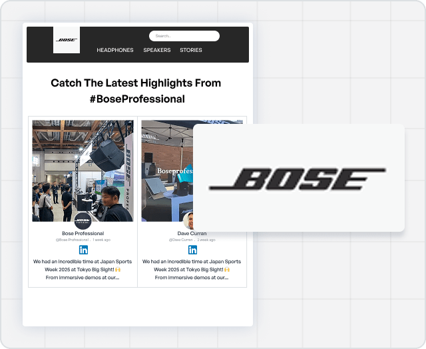The height and width of the screenshot is (349, 426).
Task: Read Dave Curran post text about Japan Sports Week
Action: pyautogui.click(x=192, y=269)
